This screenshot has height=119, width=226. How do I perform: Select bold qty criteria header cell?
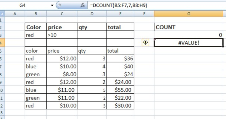pos(92,27)
